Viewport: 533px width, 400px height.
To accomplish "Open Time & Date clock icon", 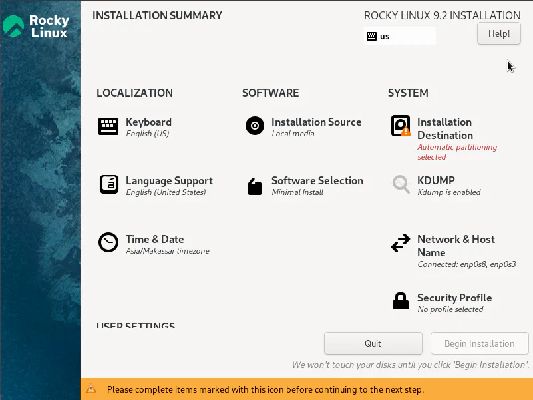I will pos(108,243).
